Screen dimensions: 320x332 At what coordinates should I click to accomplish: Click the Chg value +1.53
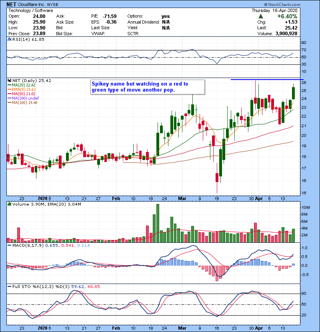(x=291, y=22)
